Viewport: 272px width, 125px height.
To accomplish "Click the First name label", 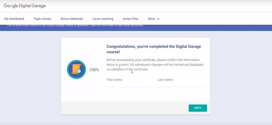I will (114, 79).
